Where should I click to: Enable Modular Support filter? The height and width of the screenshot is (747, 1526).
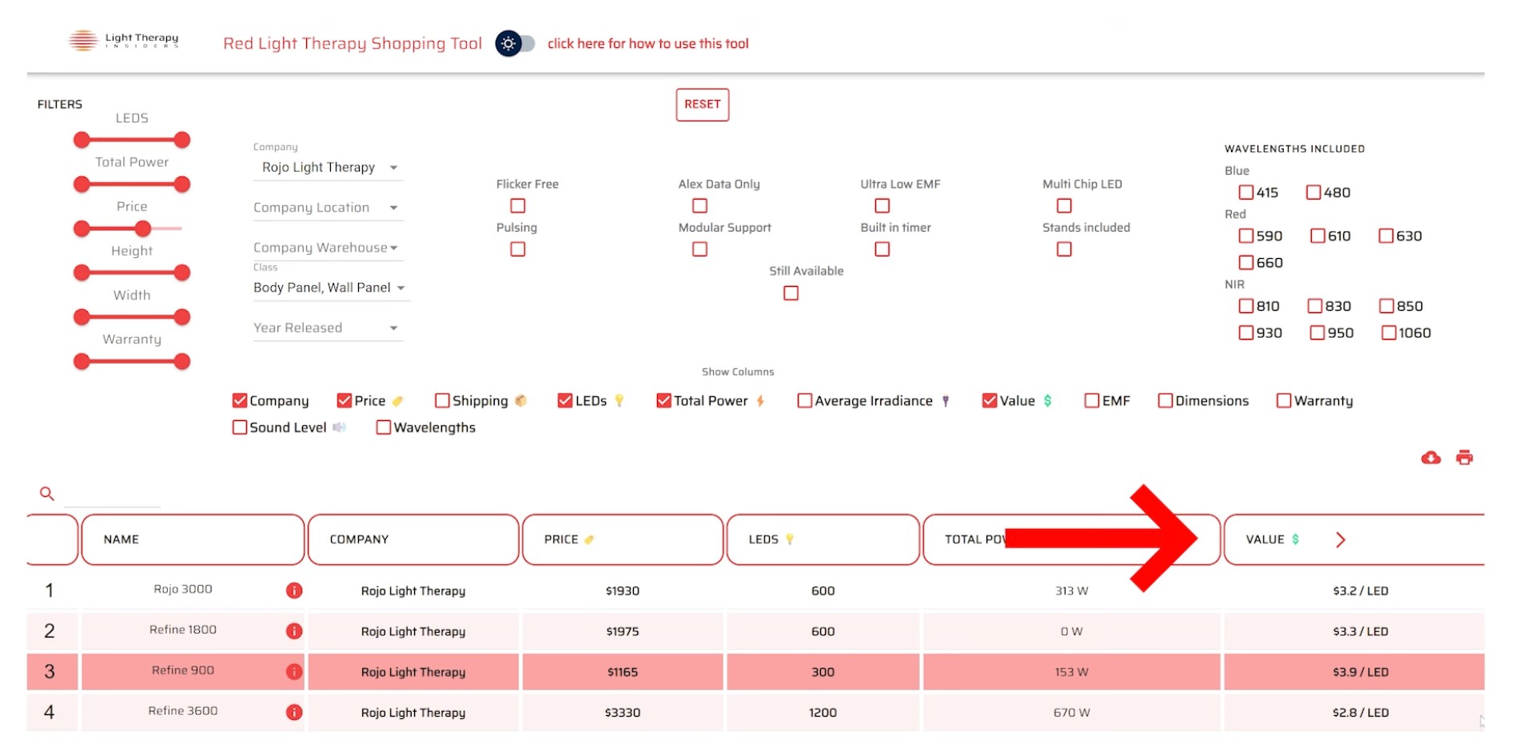point(700,249)
